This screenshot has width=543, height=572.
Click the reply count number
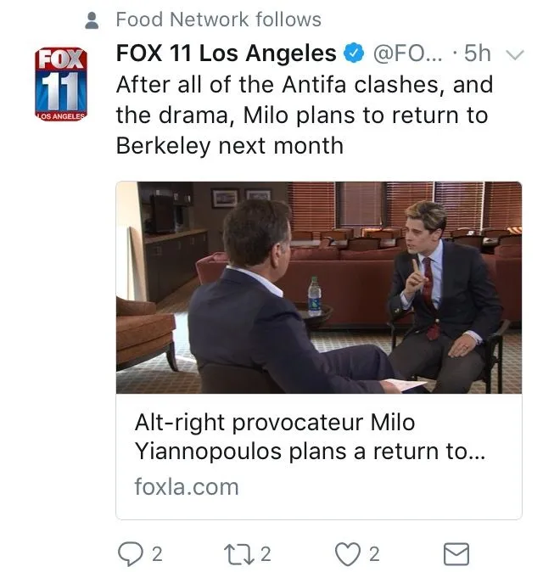tap(156, 554)
